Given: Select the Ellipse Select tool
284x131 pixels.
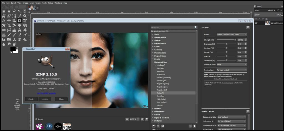Looking at the screenshot, I should 9,11.
